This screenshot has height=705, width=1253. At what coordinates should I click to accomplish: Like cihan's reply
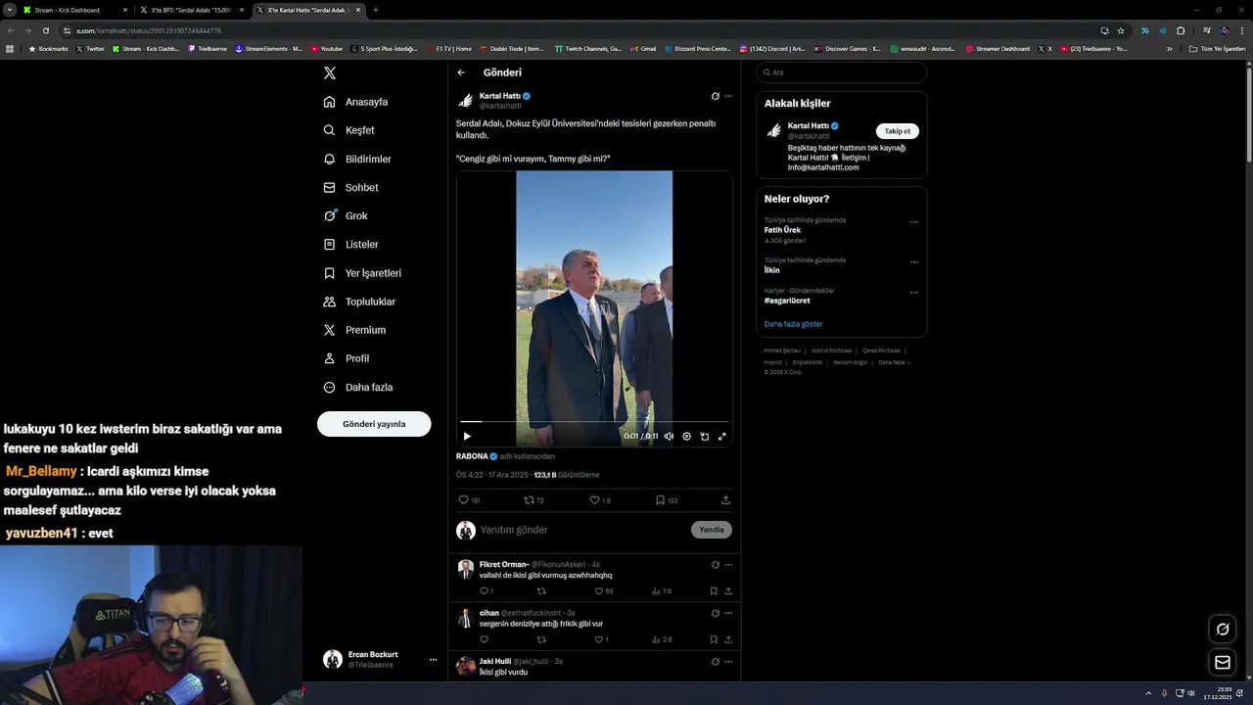pyautogui.click(x=601, y=639)
